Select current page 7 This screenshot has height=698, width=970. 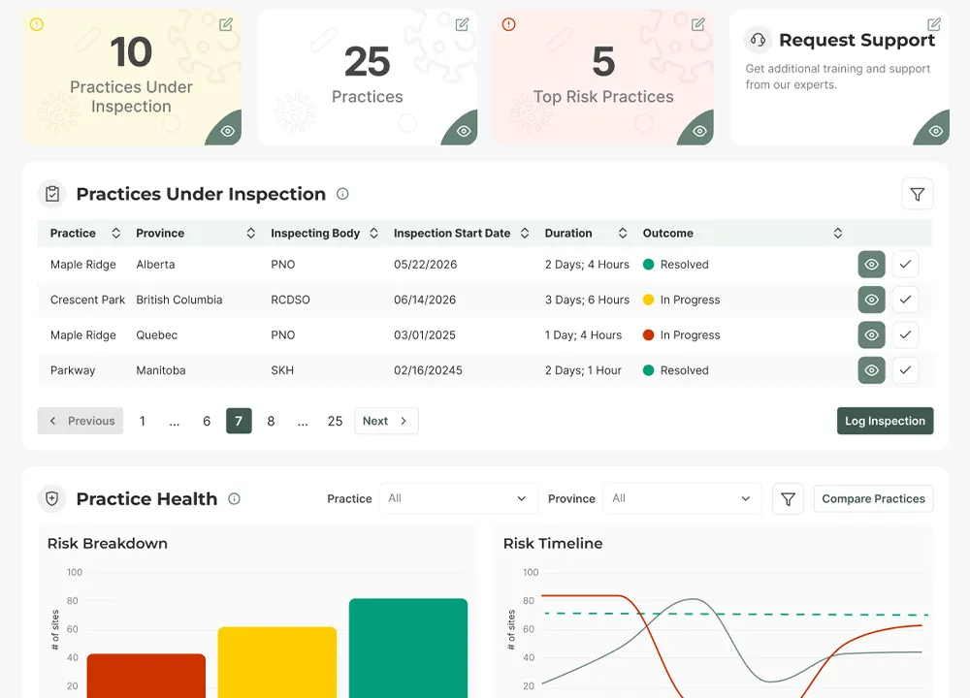tap(239, 421)
